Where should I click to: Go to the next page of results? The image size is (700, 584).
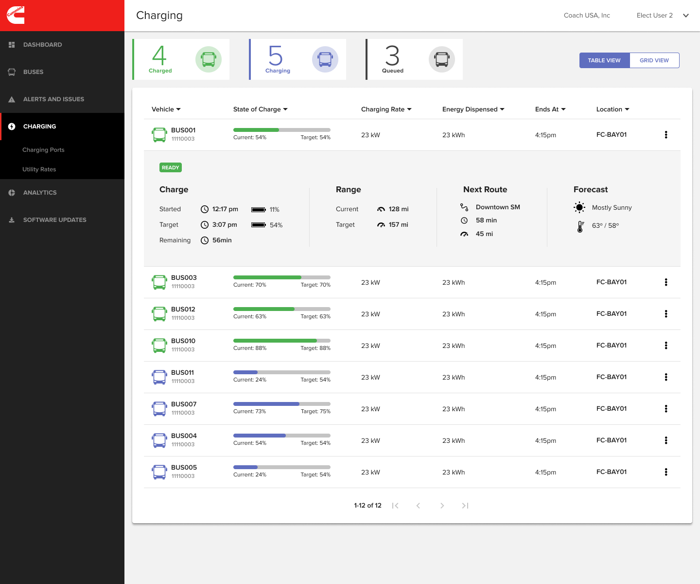[x=442, y=506]
